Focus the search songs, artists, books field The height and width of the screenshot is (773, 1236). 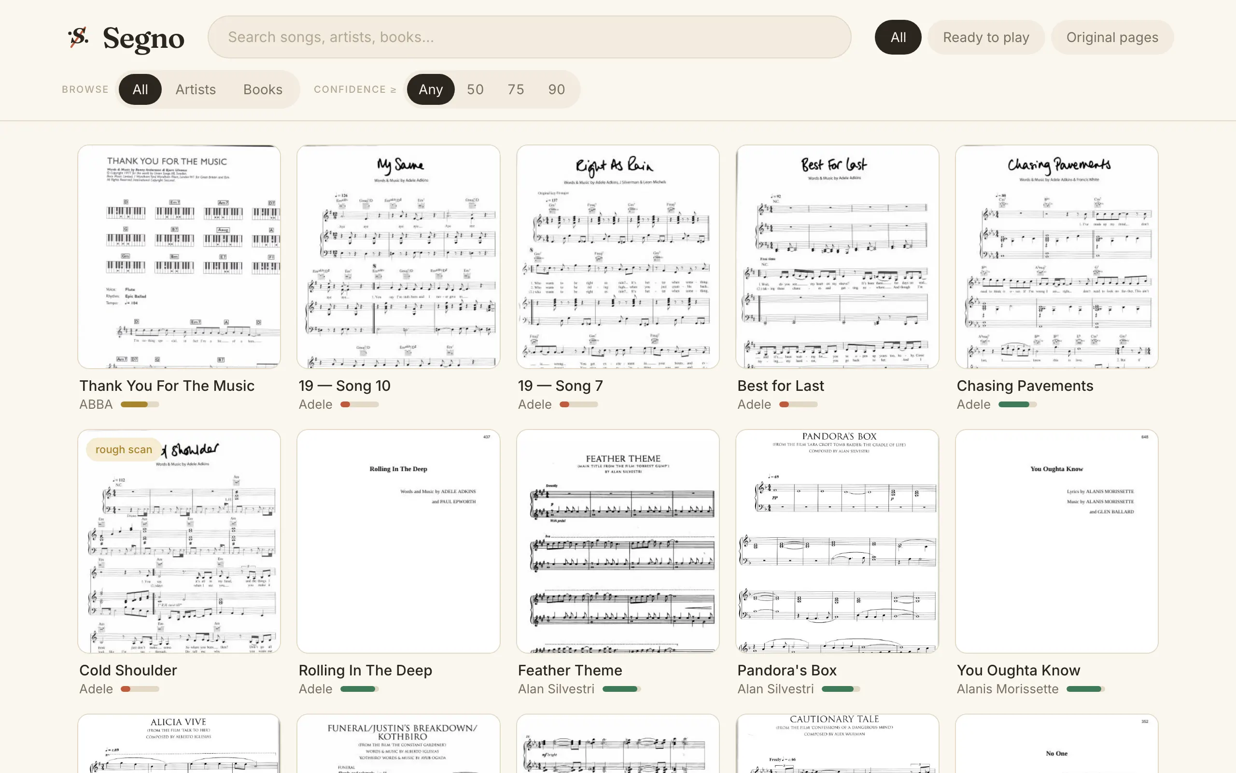[529, 37]
